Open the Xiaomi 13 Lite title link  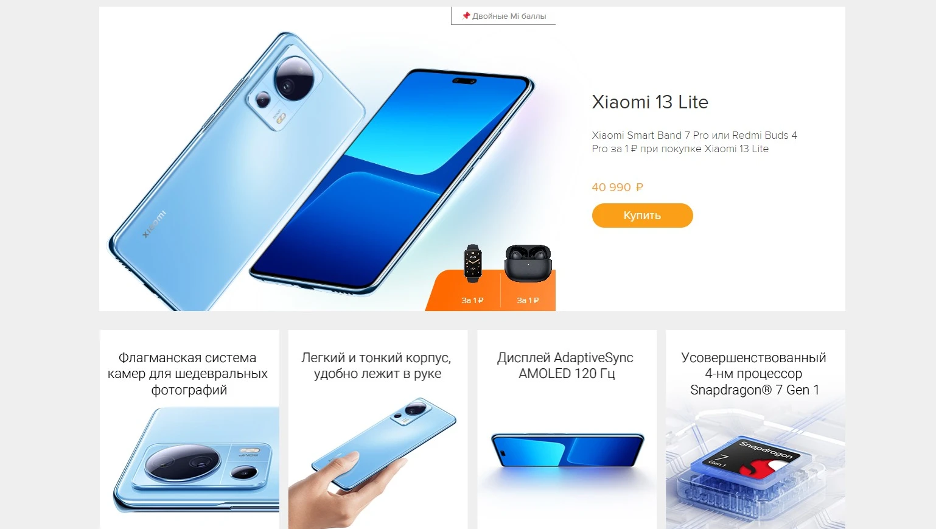coord(650,102)
